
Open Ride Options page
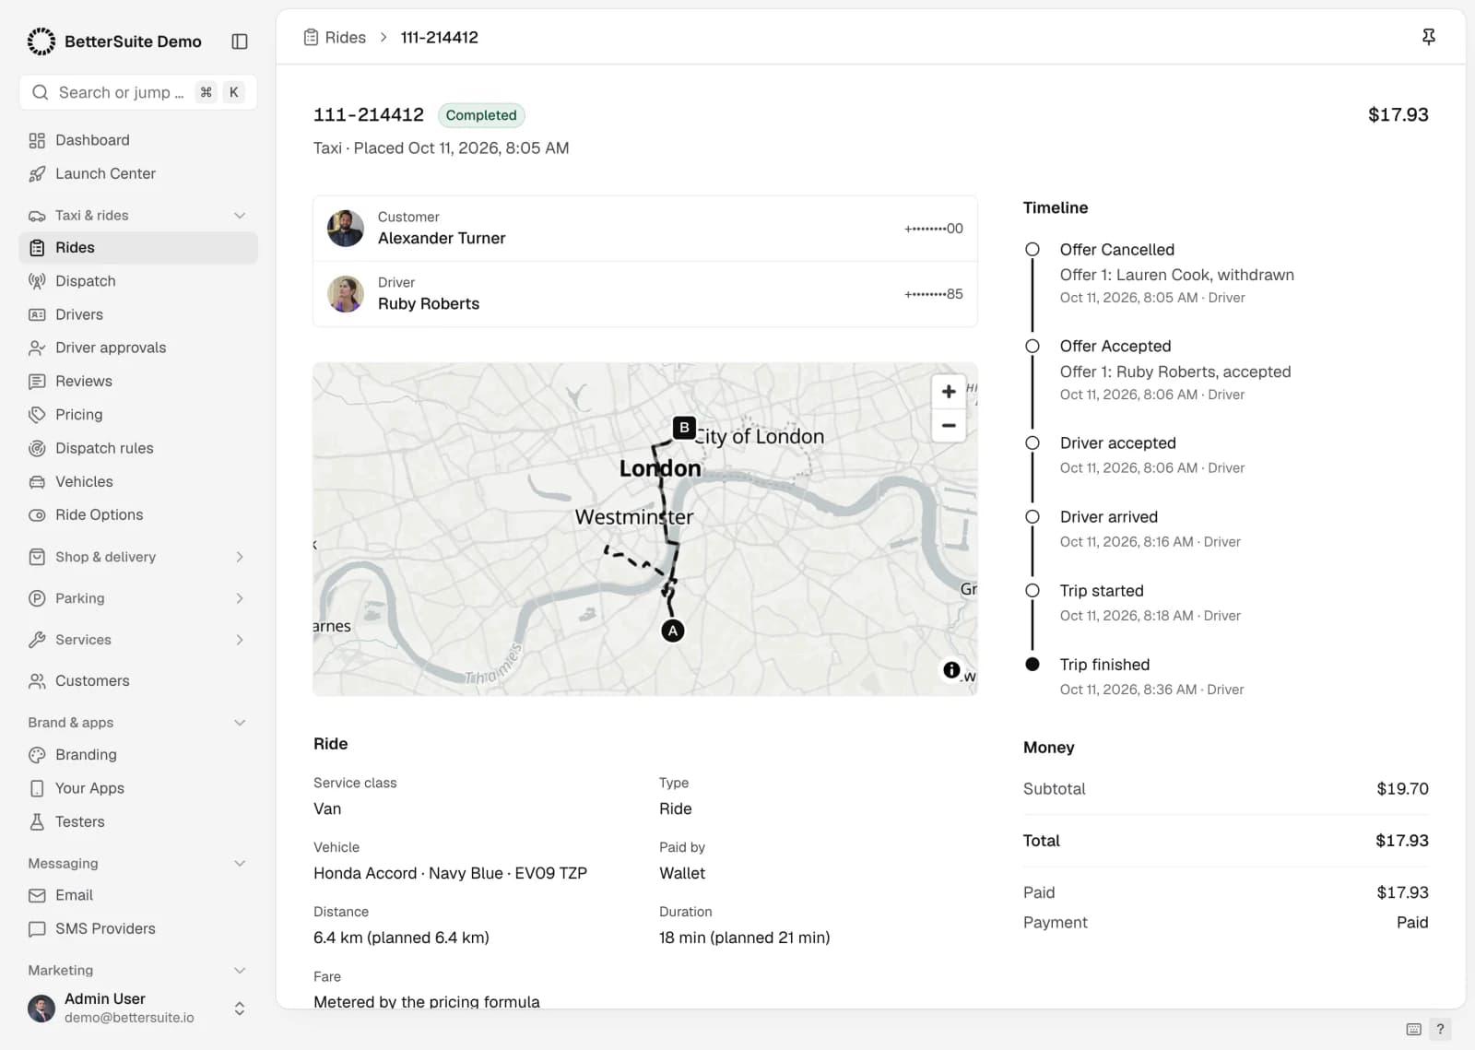pyautogui.click(x=138, y=514)
